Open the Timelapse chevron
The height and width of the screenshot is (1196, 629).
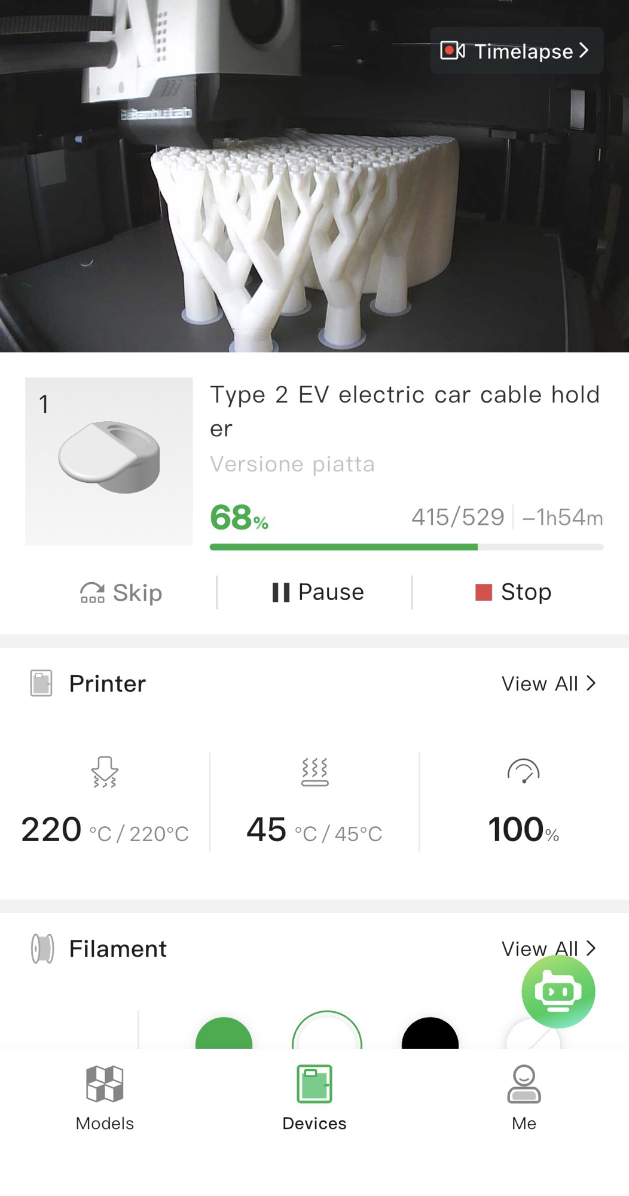[584, 51]
